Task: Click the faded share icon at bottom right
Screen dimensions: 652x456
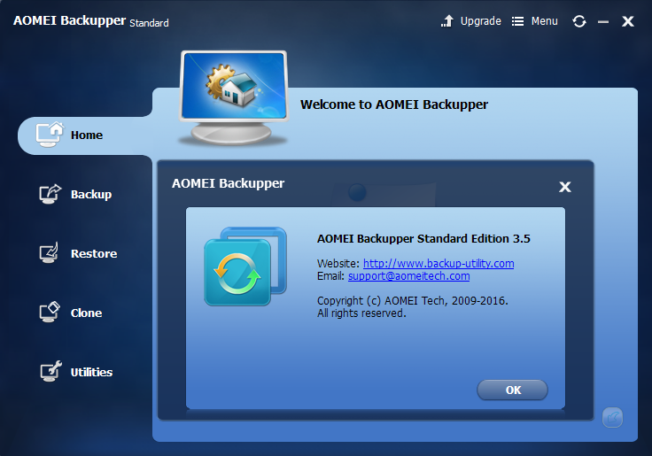Action: pyautogui.click(x=612, y=417)
